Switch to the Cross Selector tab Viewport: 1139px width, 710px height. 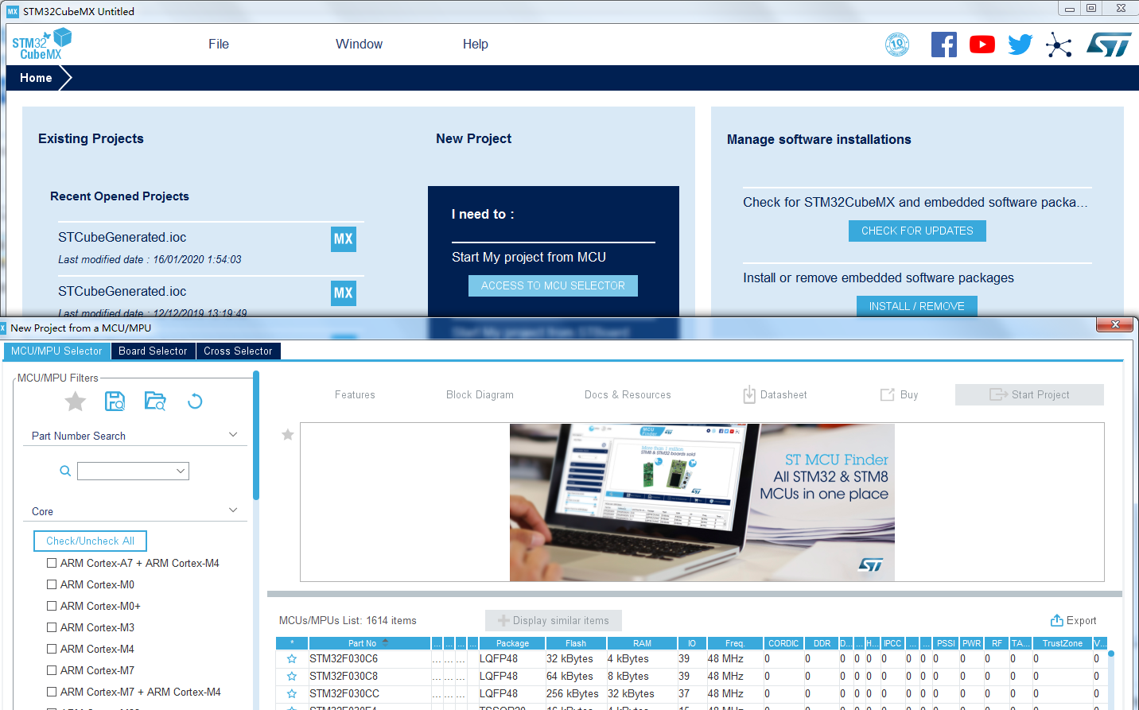(238, 351)
